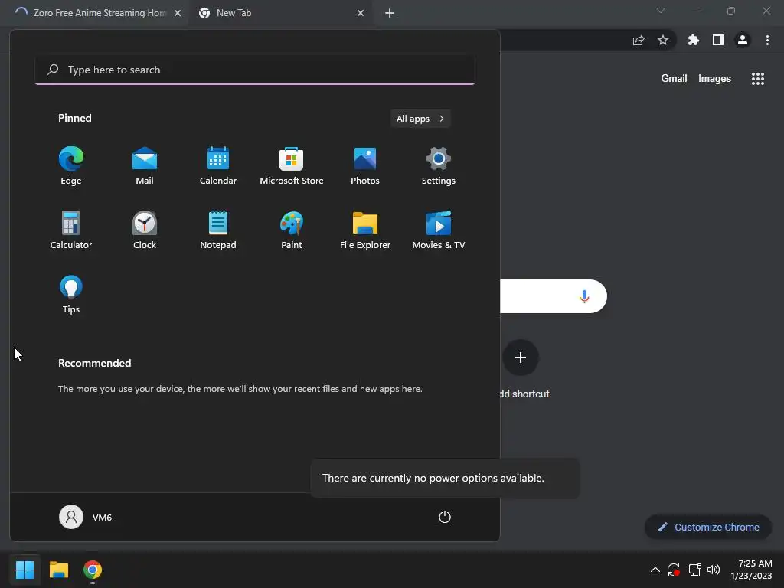Bookmark this tab with the star
This screenshot has height=588, width=784.
coord(663,40)
